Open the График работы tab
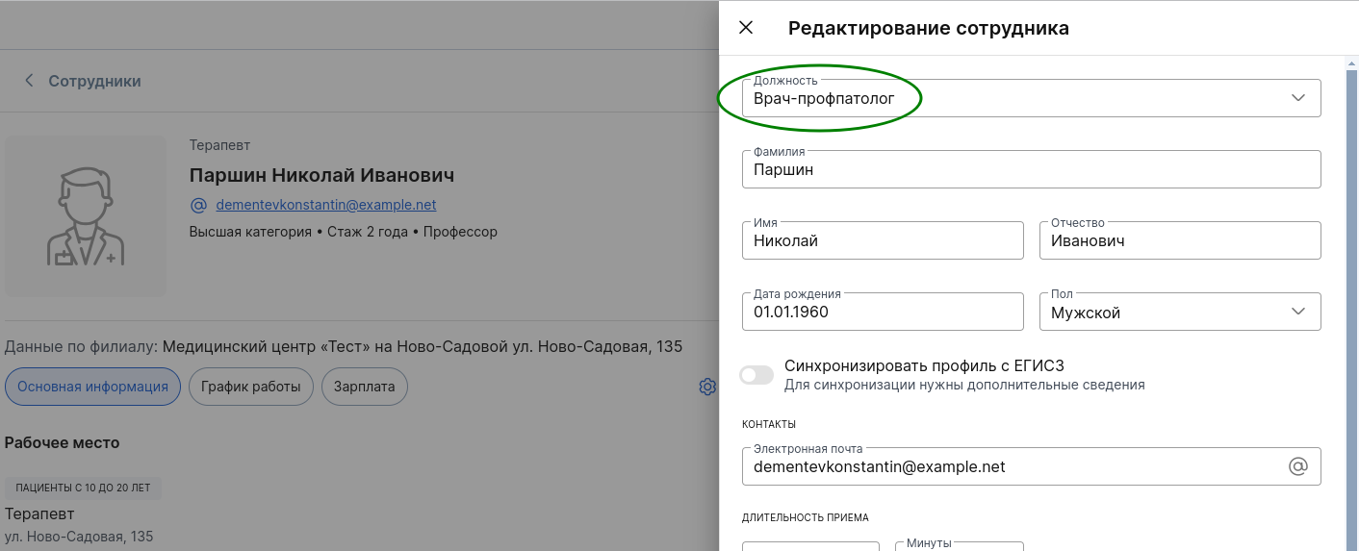Viewport: 1359px width, 551px height. (x=251, y=387)
